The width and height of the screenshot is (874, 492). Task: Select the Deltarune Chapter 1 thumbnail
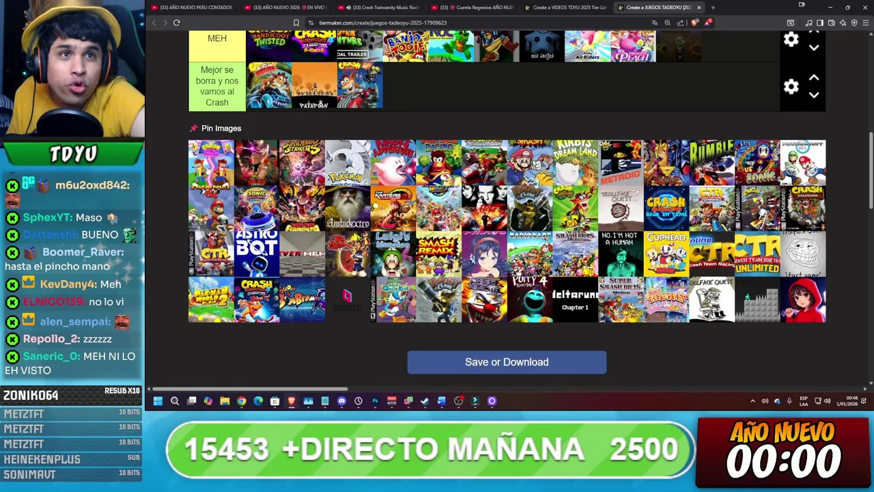click(575, 300)
